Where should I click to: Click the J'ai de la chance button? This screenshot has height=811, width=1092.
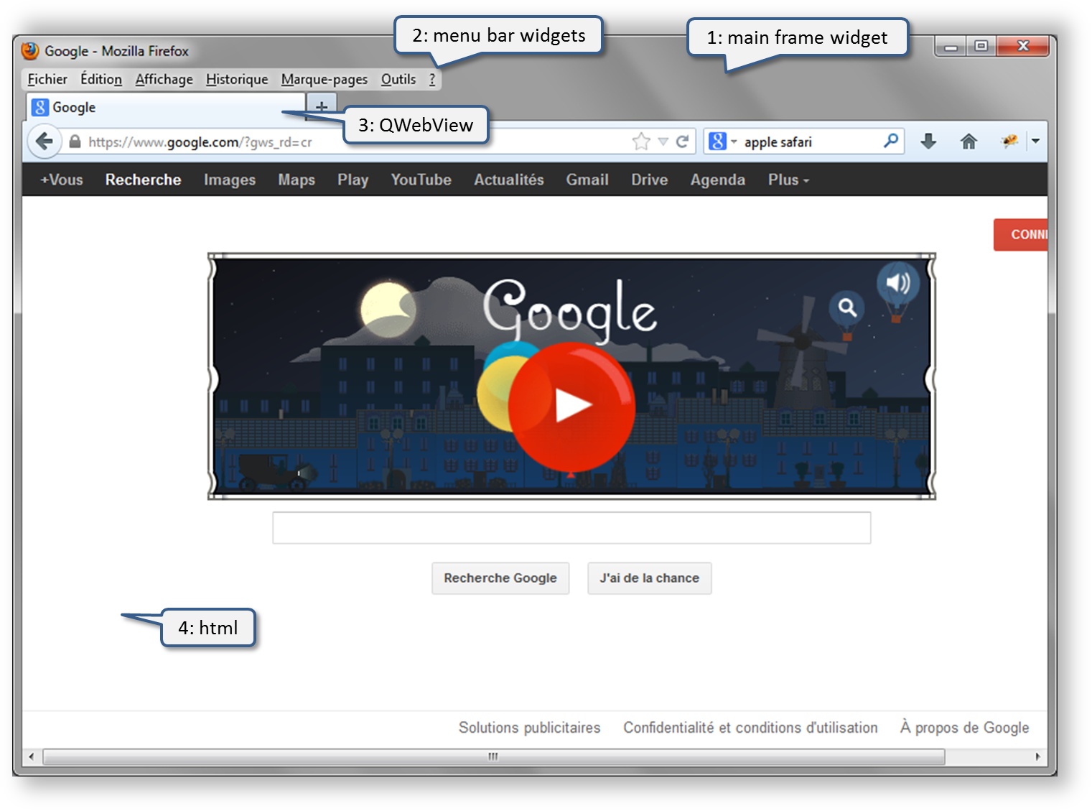coord(650,578)
